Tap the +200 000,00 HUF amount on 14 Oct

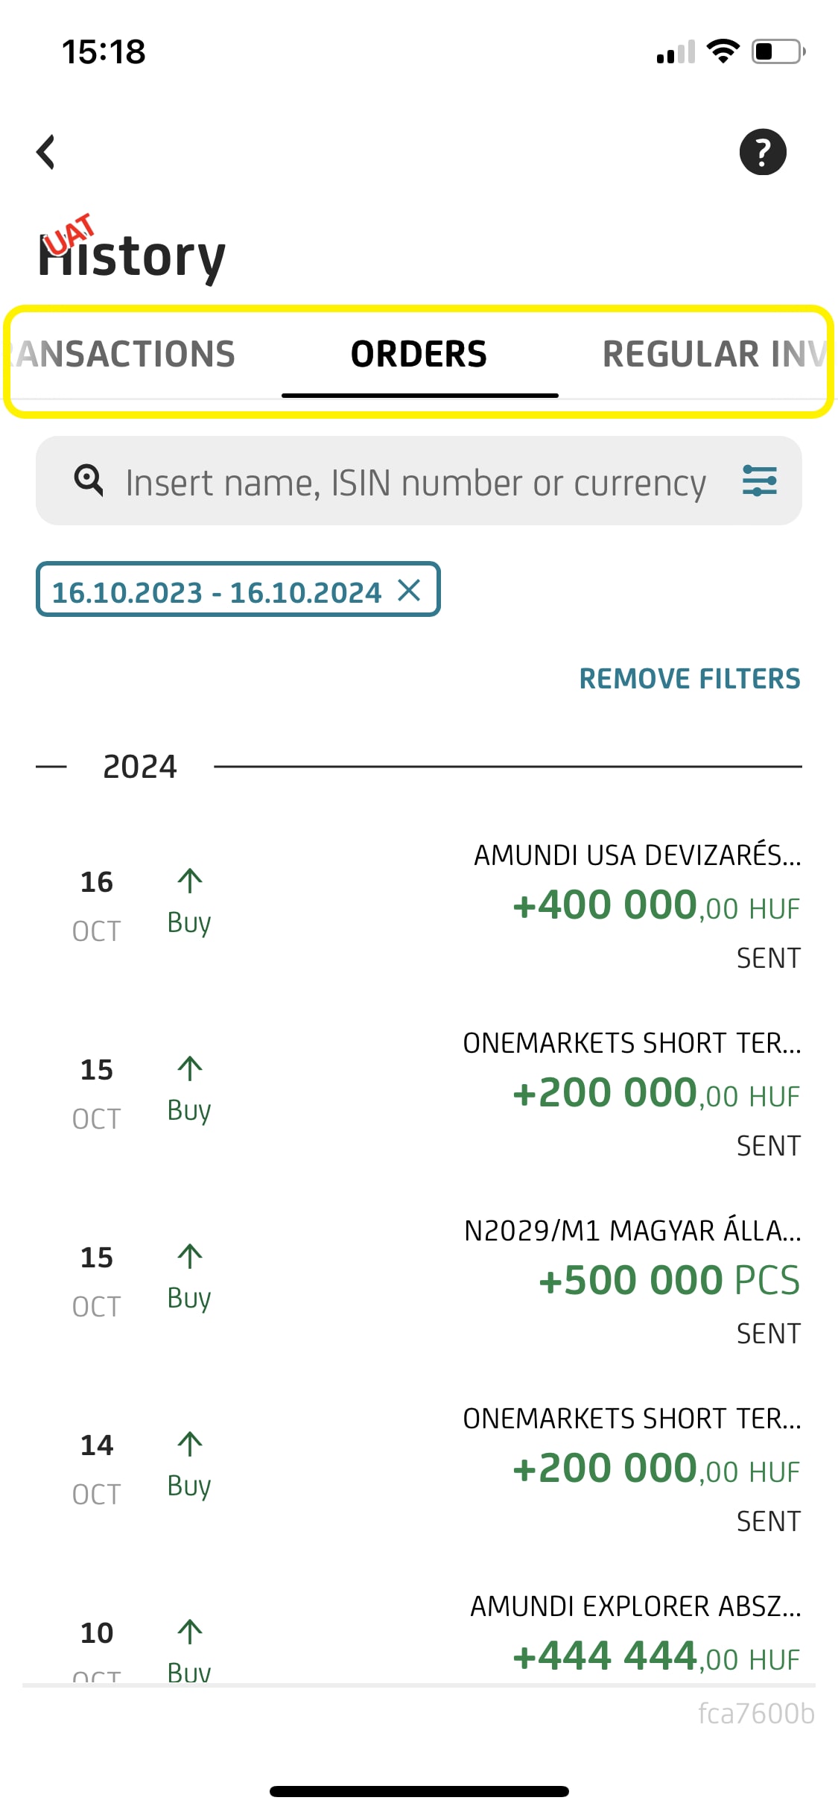[656, 1469]
